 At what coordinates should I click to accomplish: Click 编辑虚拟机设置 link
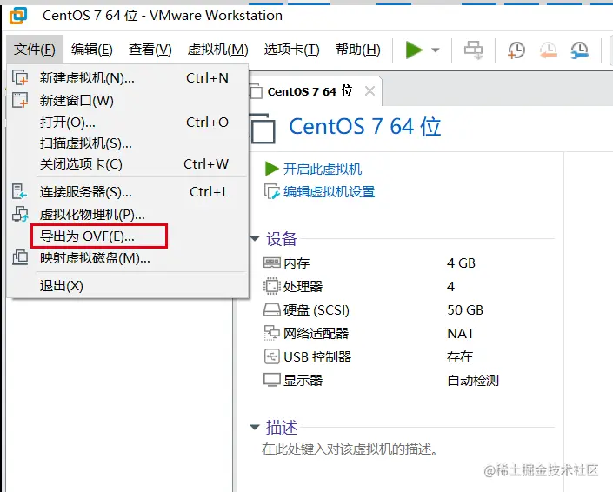pyautogui.click(x=330, y=192)
